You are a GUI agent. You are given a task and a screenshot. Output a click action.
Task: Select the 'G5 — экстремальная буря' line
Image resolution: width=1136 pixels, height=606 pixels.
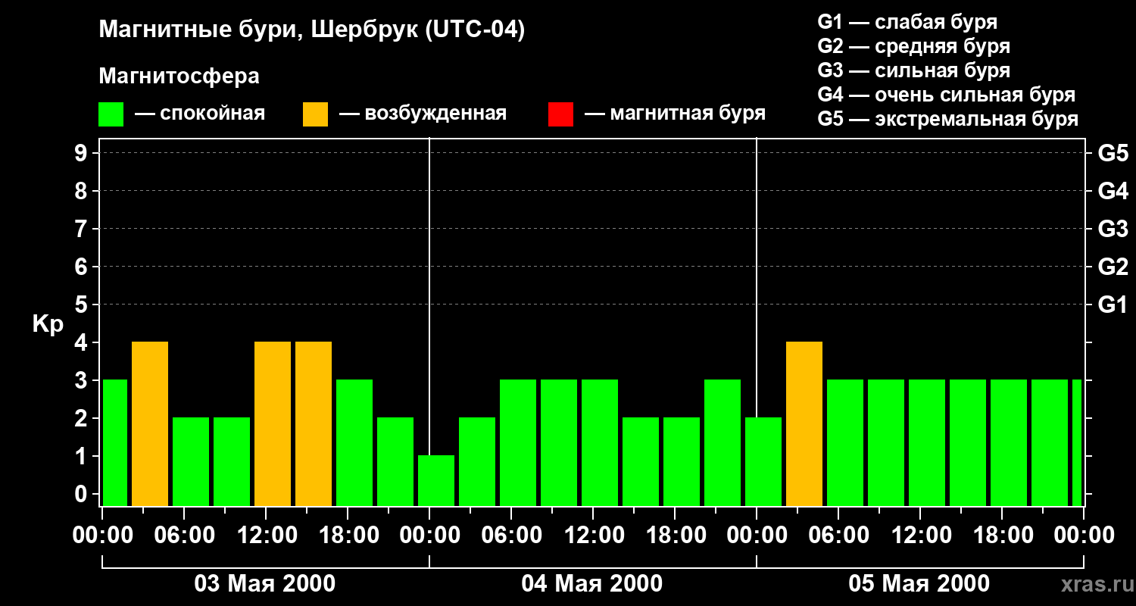(x=948, y=119)
